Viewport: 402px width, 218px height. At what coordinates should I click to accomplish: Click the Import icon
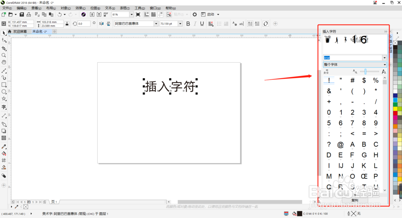(x=92, y=14)
